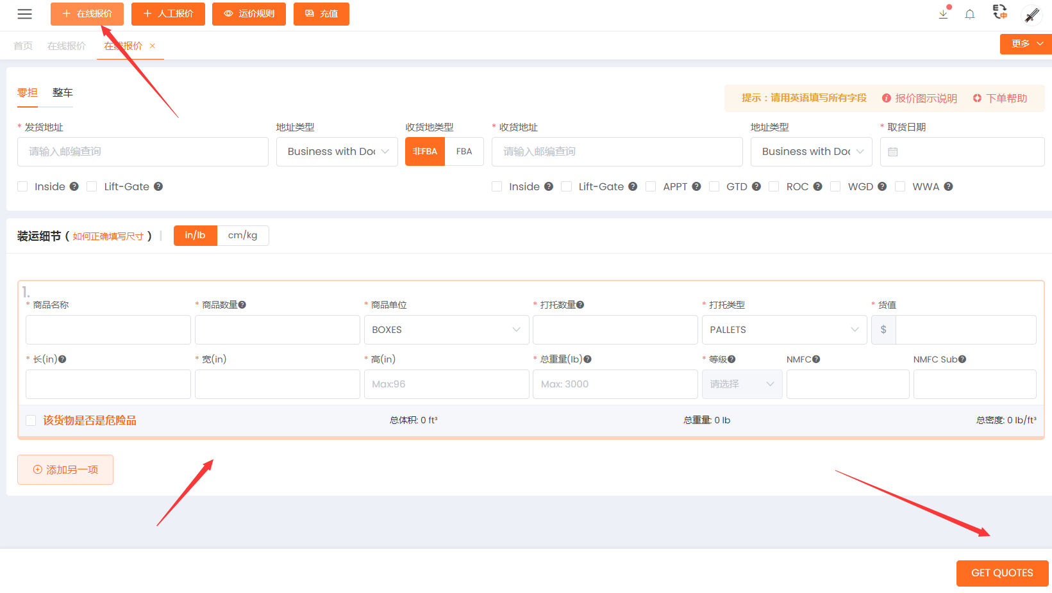The width and height of the screenshot is (1052, 593).
Task: Open the notification bell
Action: (x=970, y=14)
